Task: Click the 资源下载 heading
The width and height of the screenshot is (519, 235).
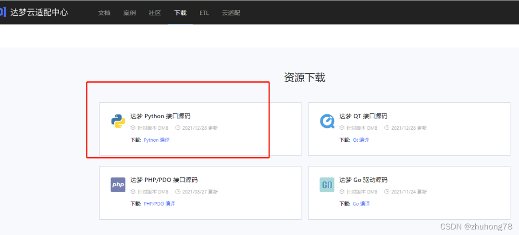Action: pyautogui.click(x=305, y=77)
